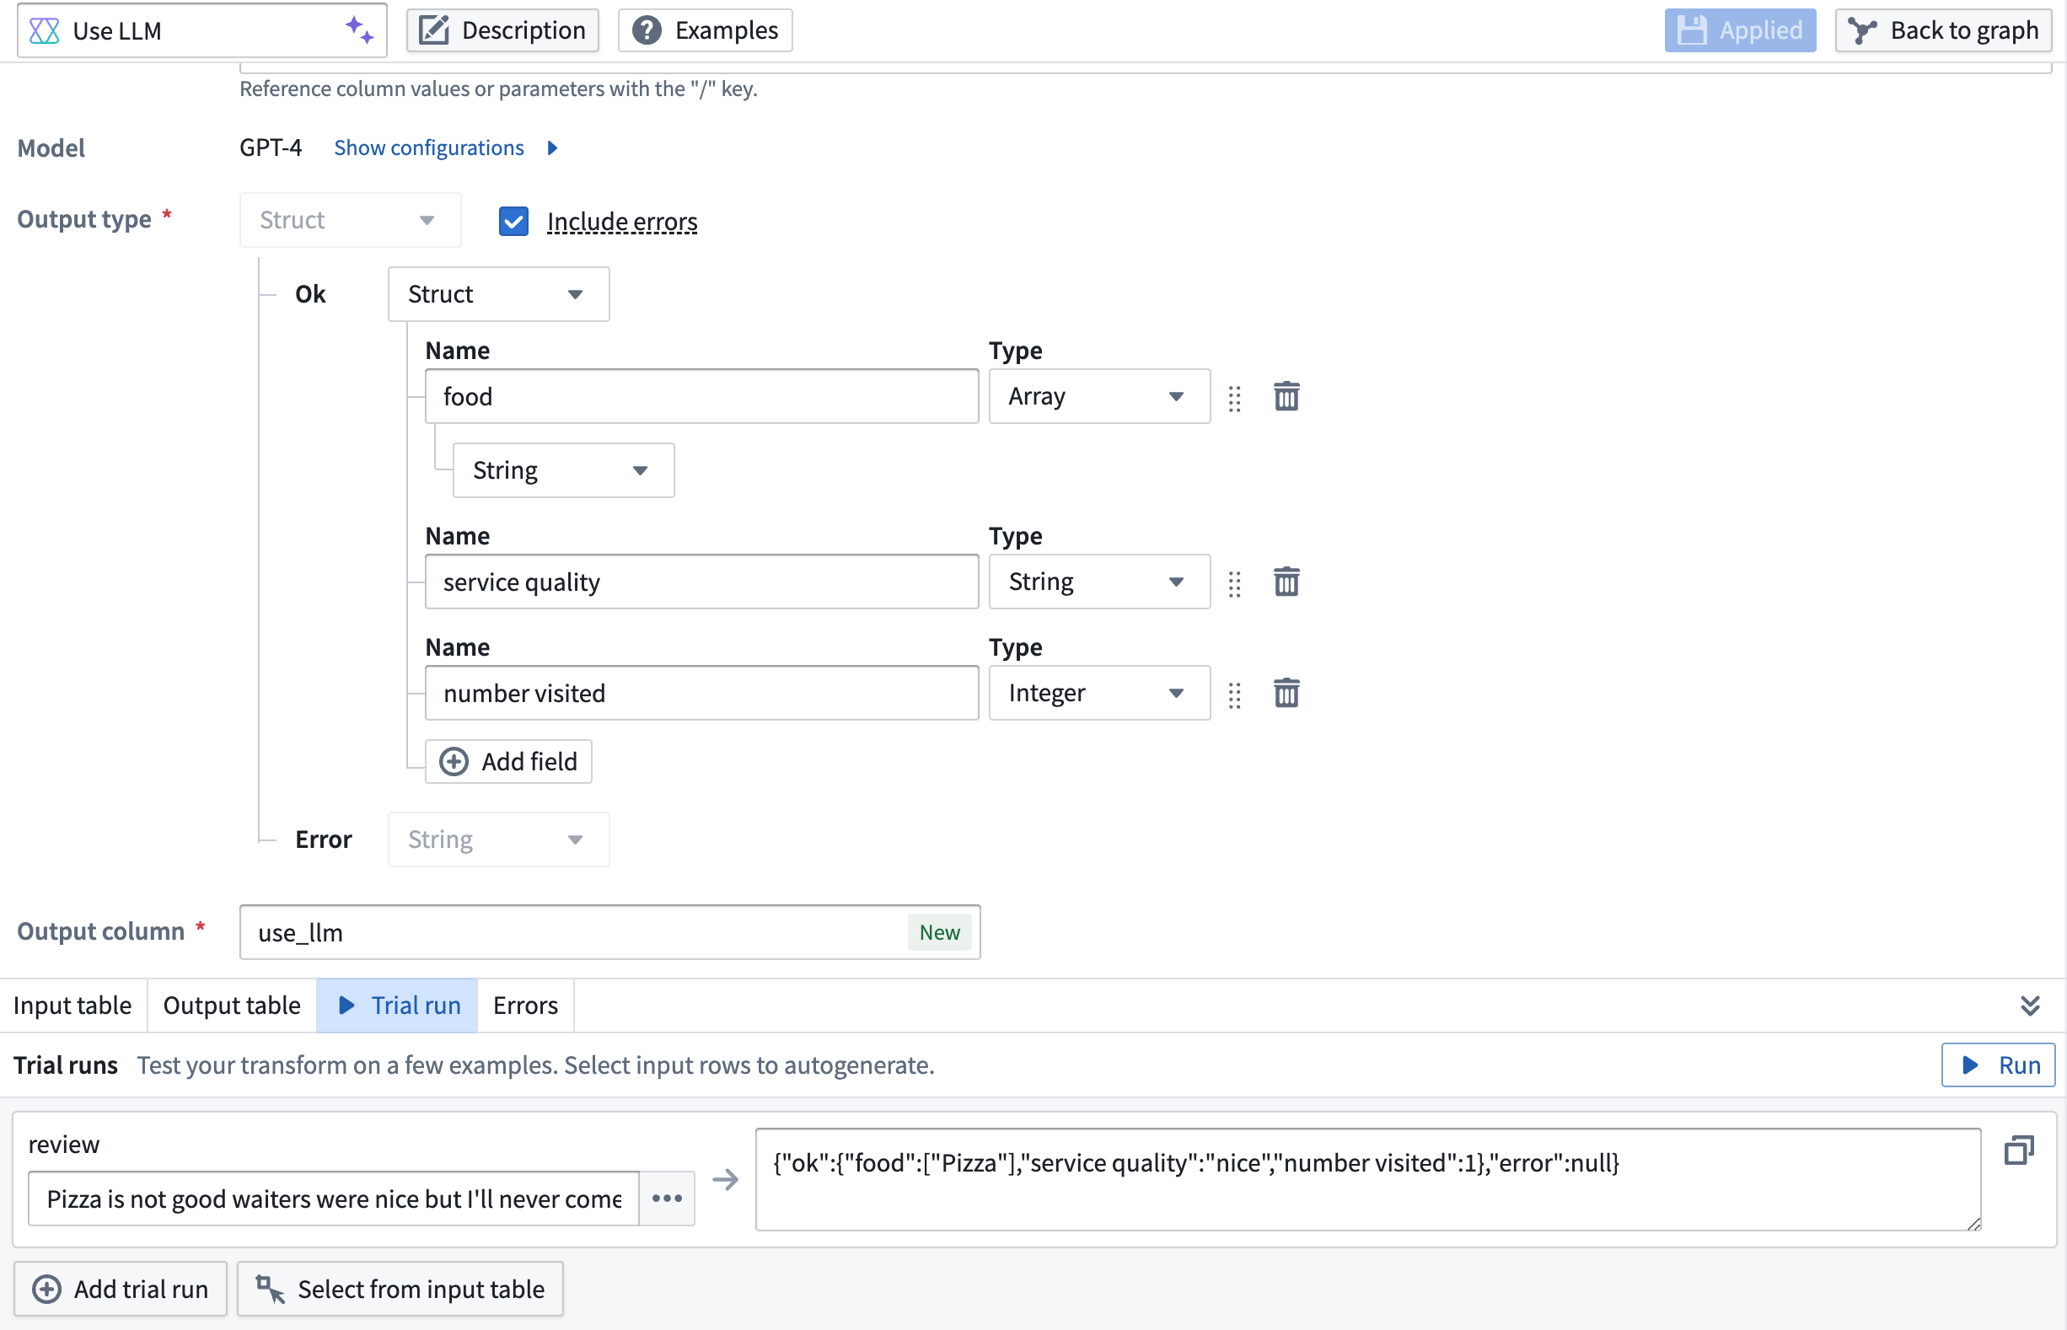
Task: Change the number visited Integer type
Action: (1098, 693)
